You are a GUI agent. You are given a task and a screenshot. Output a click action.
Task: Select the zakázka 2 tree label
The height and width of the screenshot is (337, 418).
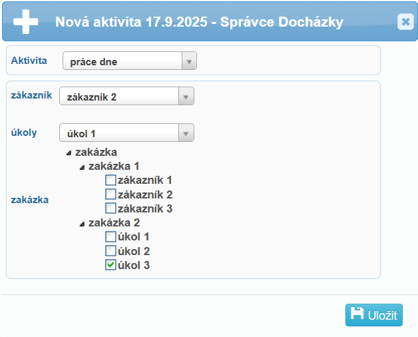click(114, 222)
